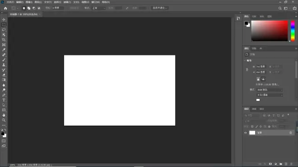Select the Lasso tool
298x167 pixels.
(x=4, y=30)
